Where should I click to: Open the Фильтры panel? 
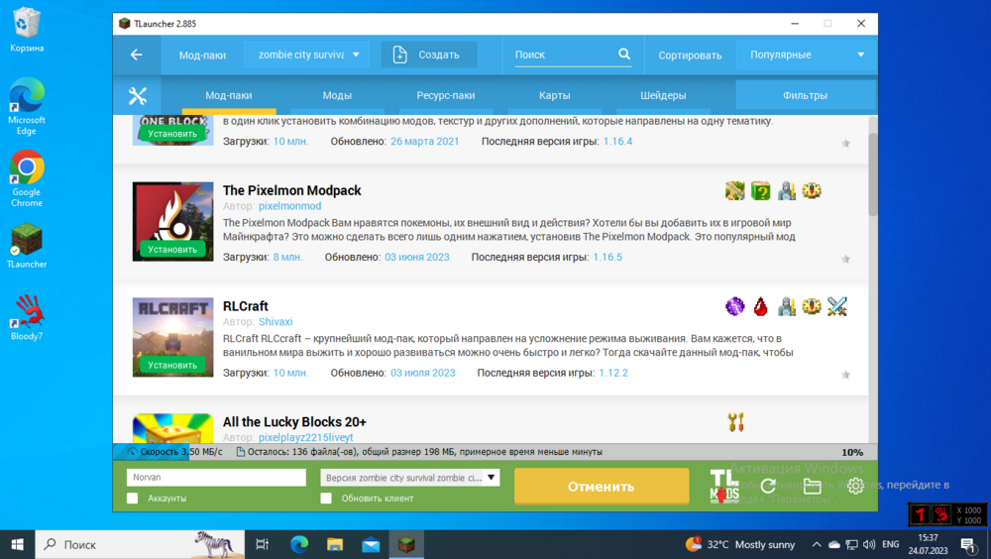click(x=806, y=95)
